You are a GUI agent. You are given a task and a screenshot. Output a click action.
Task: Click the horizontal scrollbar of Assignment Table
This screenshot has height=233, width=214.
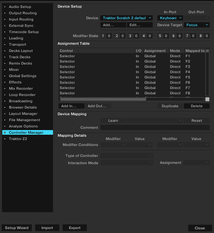point(132,100)
